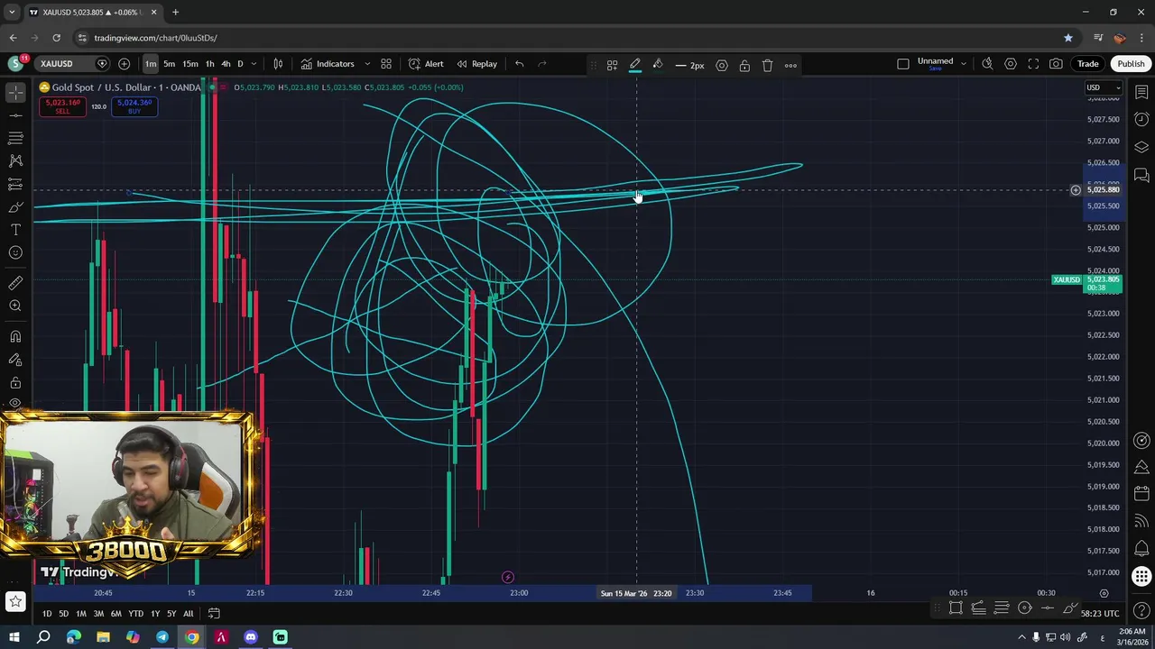Open Discord from the Windows taskbar
Image resolution: width=1155 pixels, height=649 pixels.
(x=251, y=637)
